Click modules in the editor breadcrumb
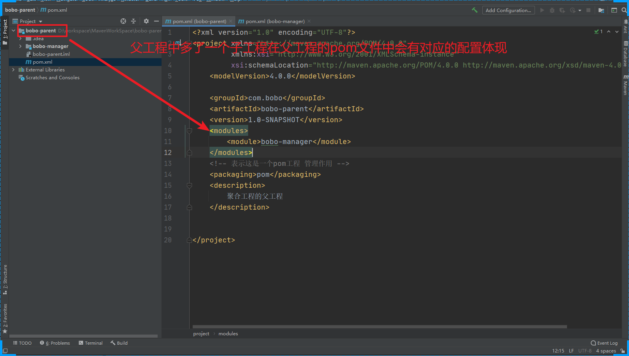629x356 pixels. (x=228, y=334)
